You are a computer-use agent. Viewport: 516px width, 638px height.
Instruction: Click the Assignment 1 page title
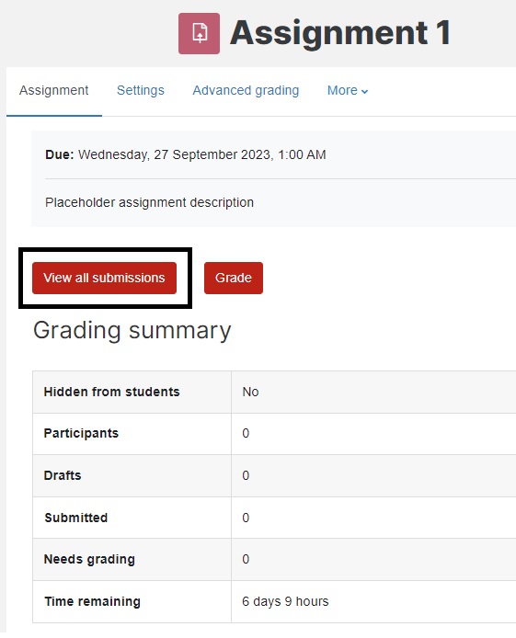[340, 32]
